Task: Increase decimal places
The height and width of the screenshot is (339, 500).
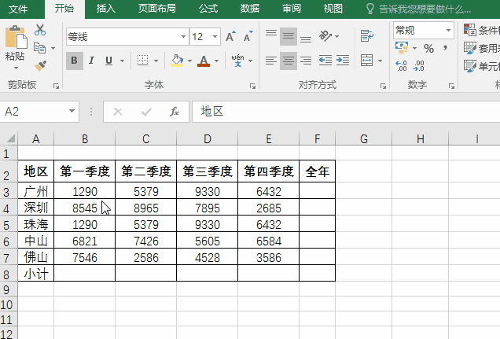Action: coord(401,66)
